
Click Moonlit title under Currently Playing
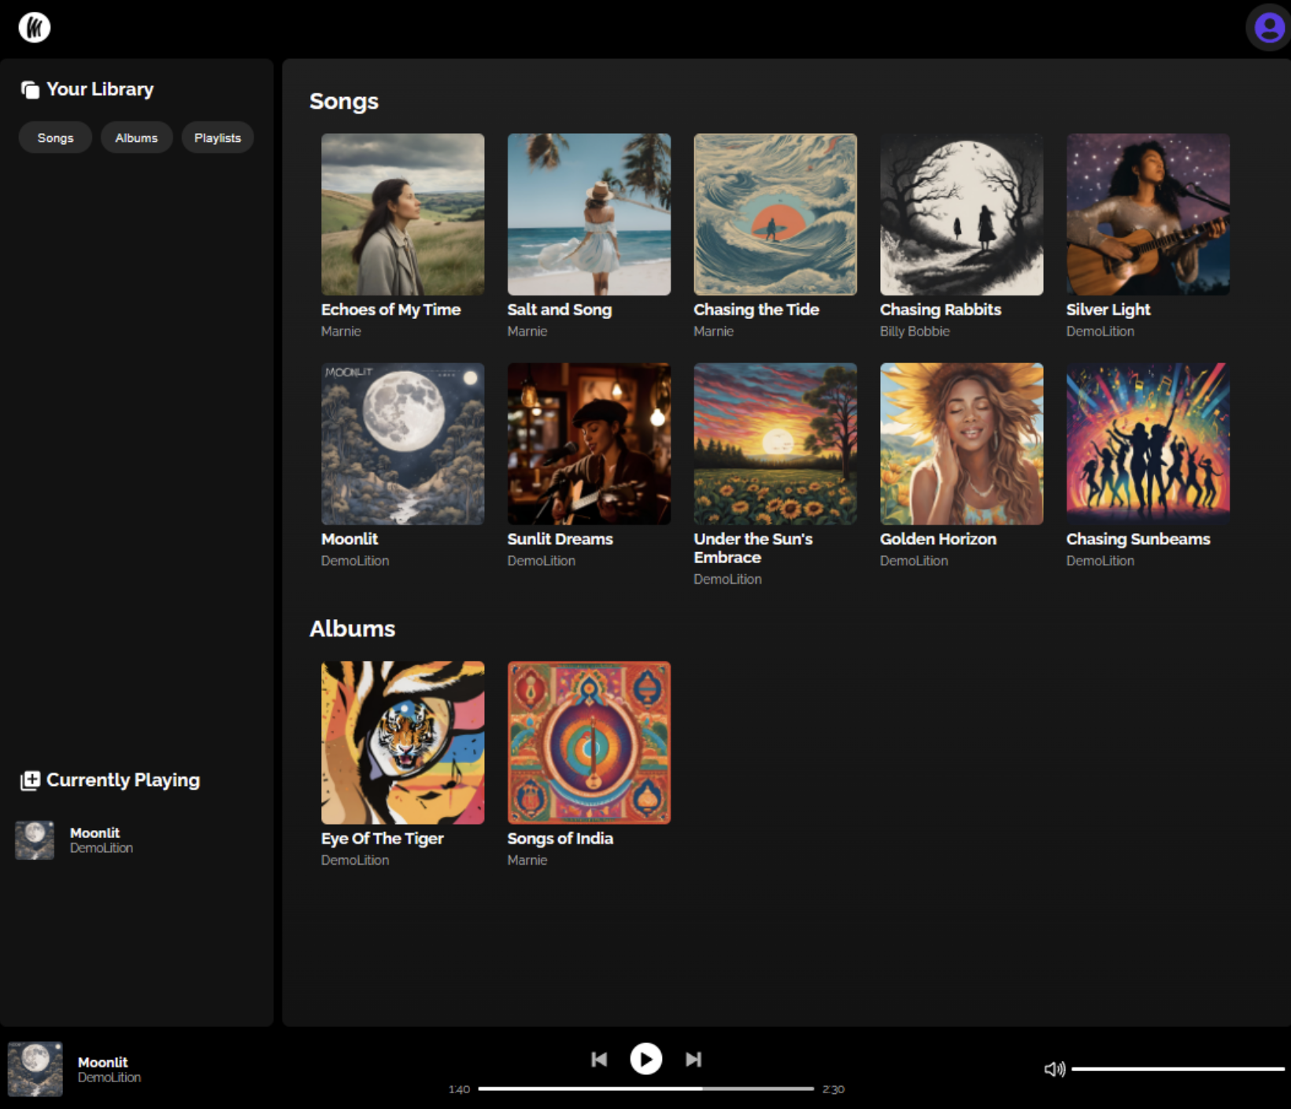tap(94, 833)
